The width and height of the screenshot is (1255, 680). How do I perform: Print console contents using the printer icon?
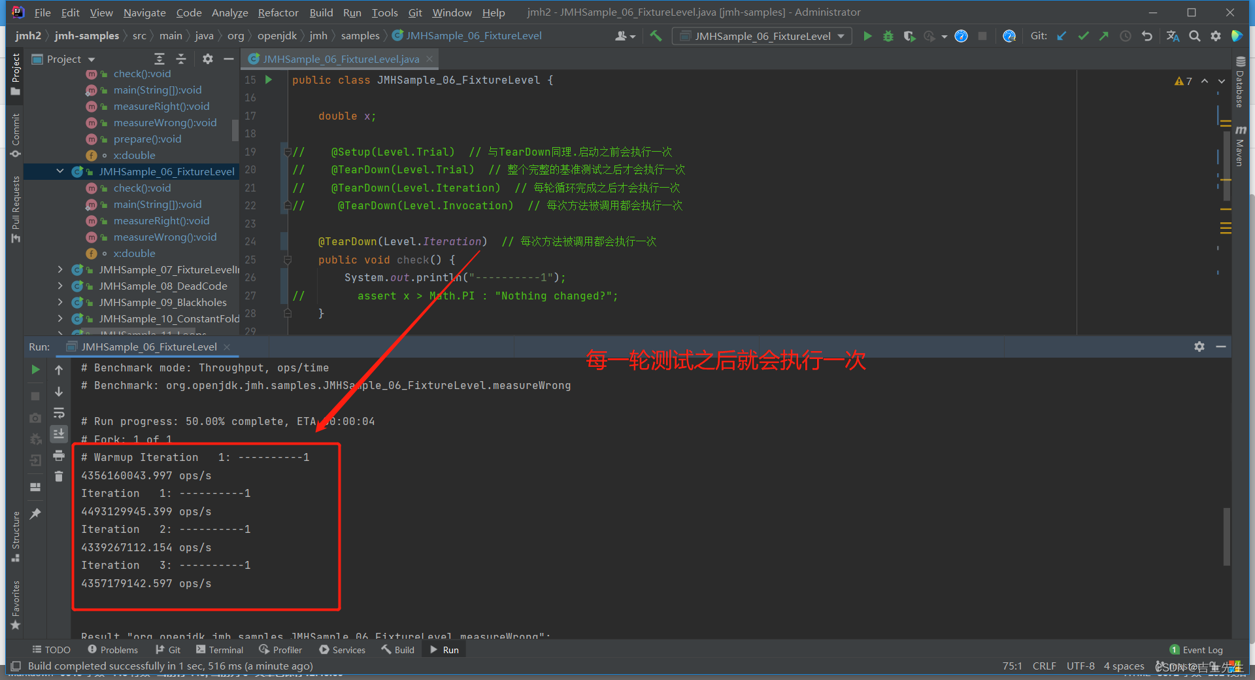tap(59, 456)
